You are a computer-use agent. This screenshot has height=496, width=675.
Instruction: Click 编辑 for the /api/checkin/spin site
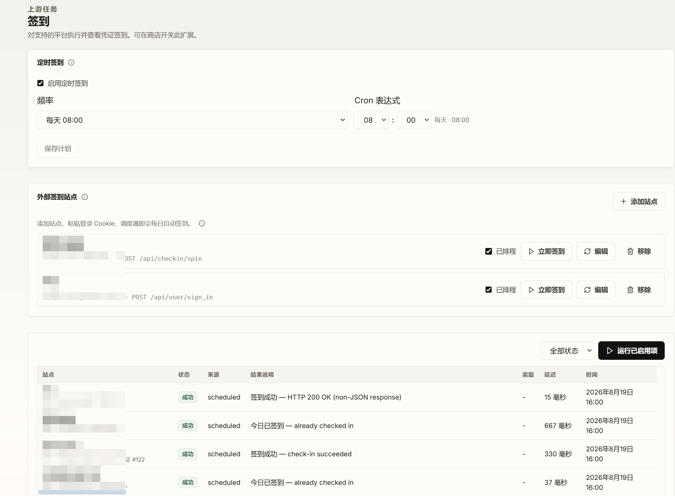coord(596,251)
